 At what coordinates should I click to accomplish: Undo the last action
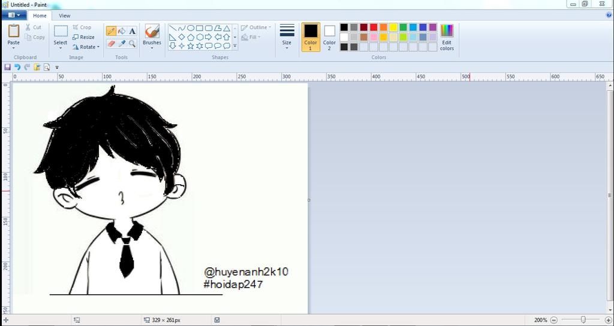[x=17, y=67]
